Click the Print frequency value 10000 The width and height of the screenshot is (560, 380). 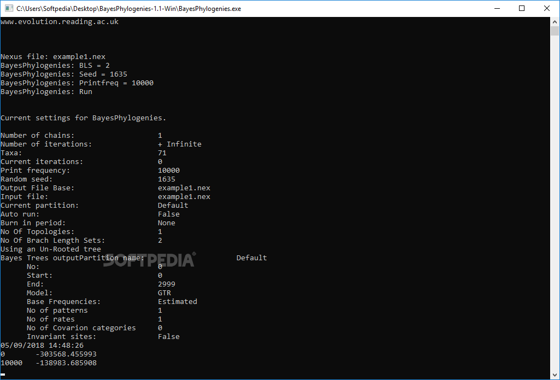pyautogui.click(x=169, y=171)
